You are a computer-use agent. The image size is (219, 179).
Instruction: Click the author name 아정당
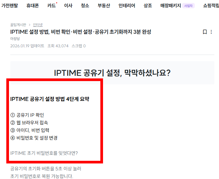15,38
